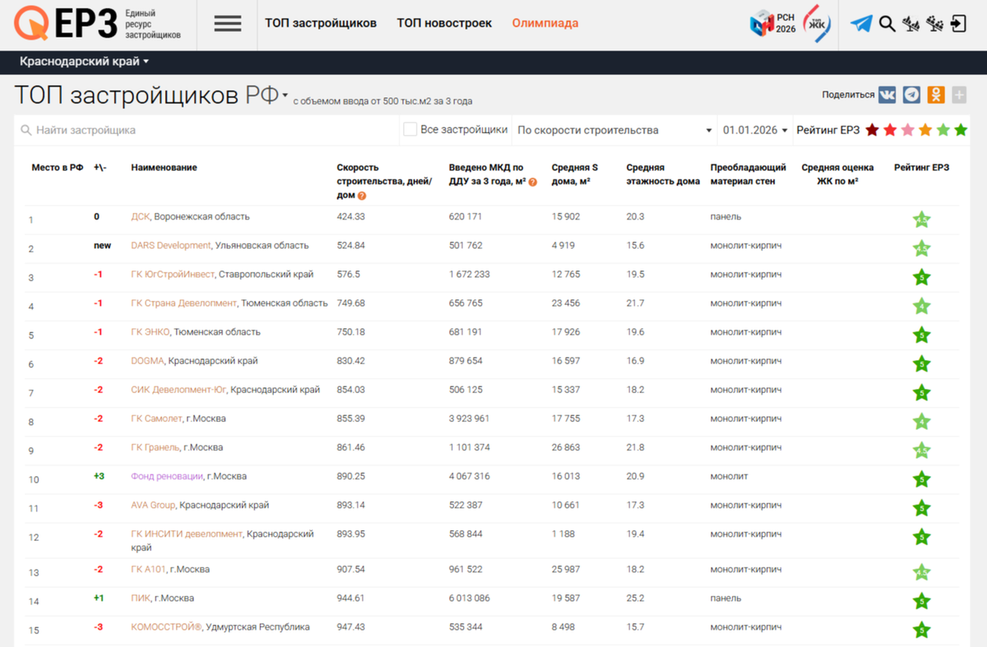Open the AVA Group link
The image size is (987, 647).
153,505
